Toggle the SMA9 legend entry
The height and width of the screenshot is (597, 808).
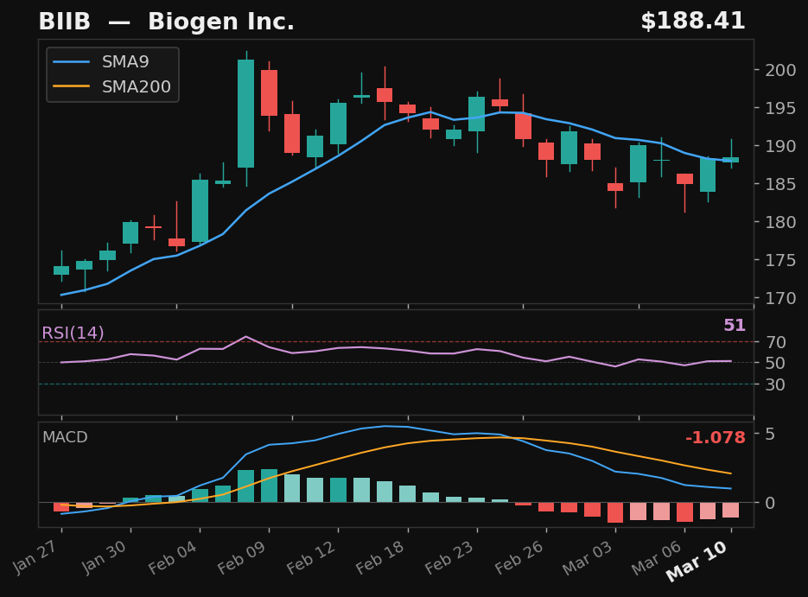(124, 61)
